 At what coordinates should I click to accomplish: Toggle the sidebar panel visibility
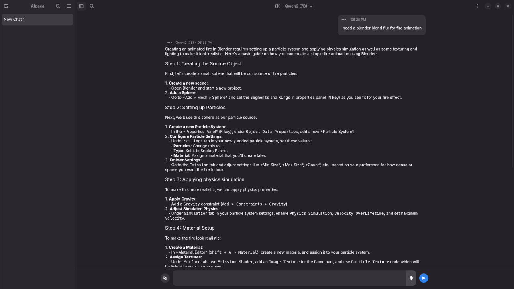tap(81, 6)
